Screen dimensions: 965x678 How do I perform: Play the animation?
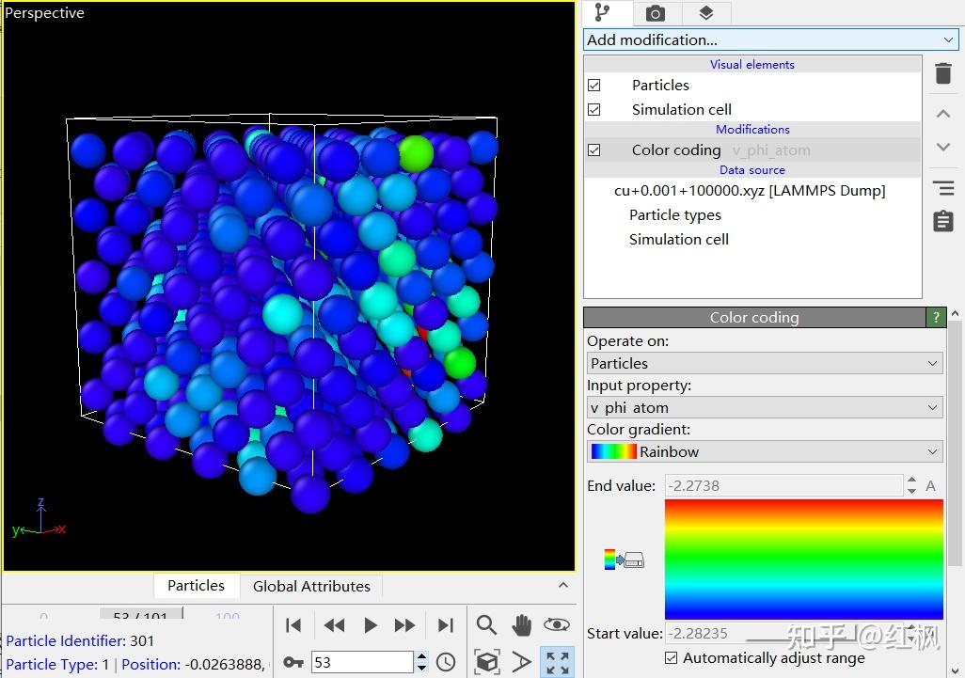(x=370, y=625)
